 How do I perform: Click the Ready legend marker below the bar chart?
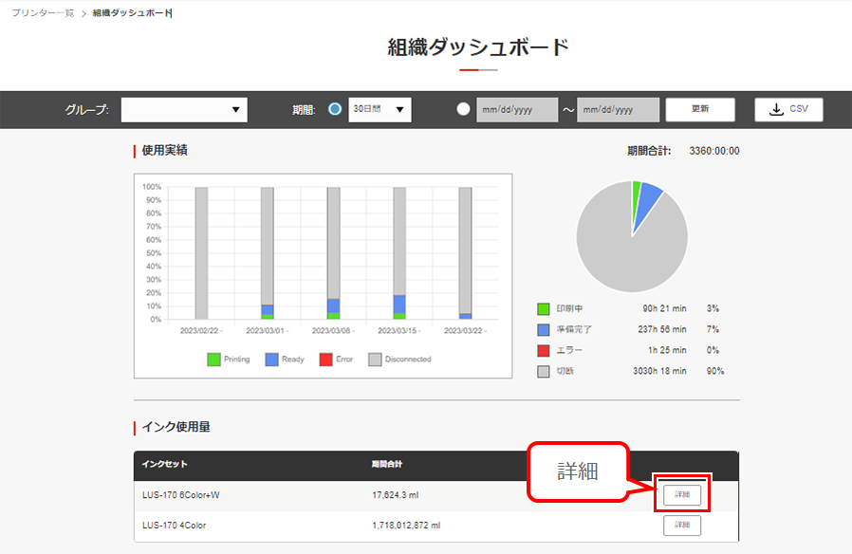click(274, 359)
